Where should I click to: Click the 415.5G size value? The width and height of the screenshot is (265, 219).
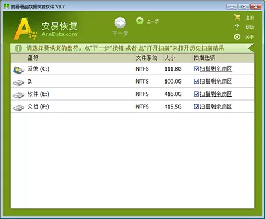173,107
